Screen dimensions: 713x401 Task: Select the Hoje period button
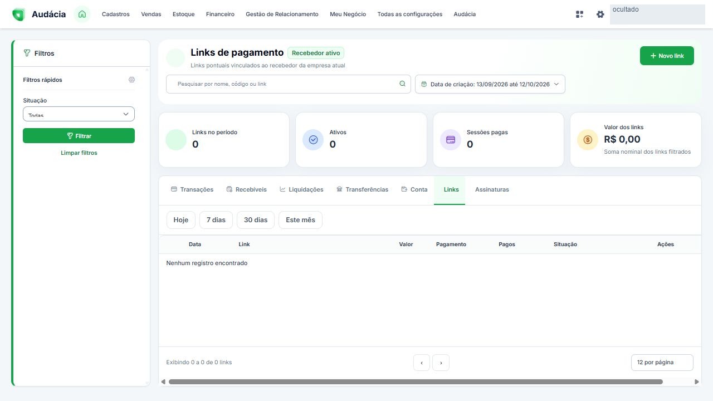[x=181, y=220]
